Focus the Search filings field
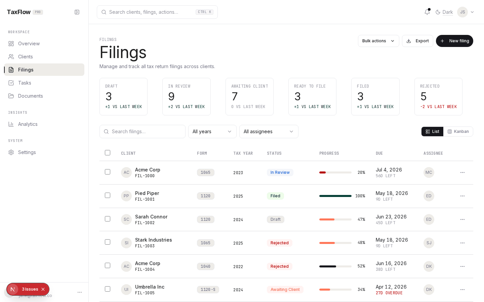484x302 pixels. 143,132
